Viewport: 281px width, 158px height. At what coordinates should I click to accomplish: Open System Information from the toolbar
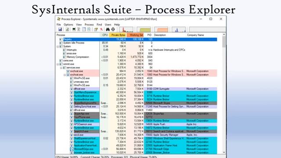point(74,29)
